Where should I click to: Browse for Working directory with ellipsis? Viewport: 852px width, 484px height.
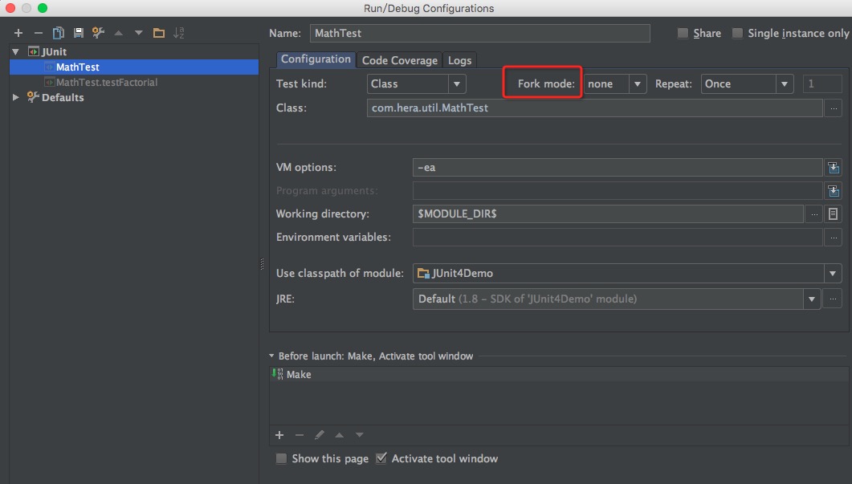click(x=814, y=214)
